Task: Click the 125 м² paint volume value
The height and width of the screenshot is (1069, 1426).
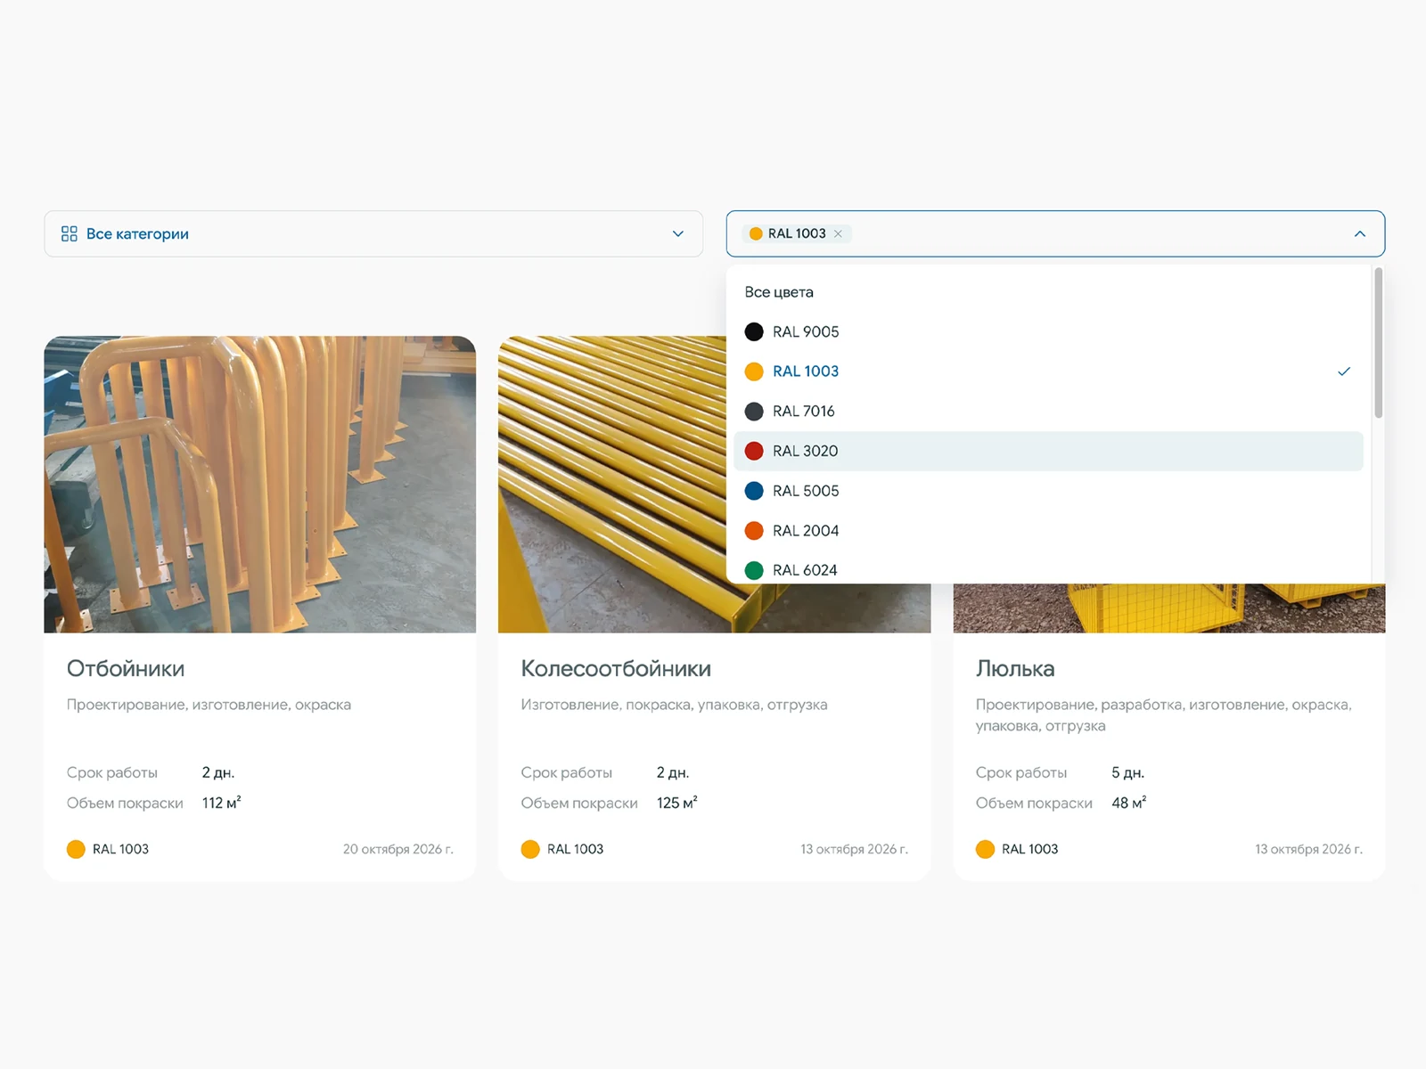Action: click(x=677, y=803)
